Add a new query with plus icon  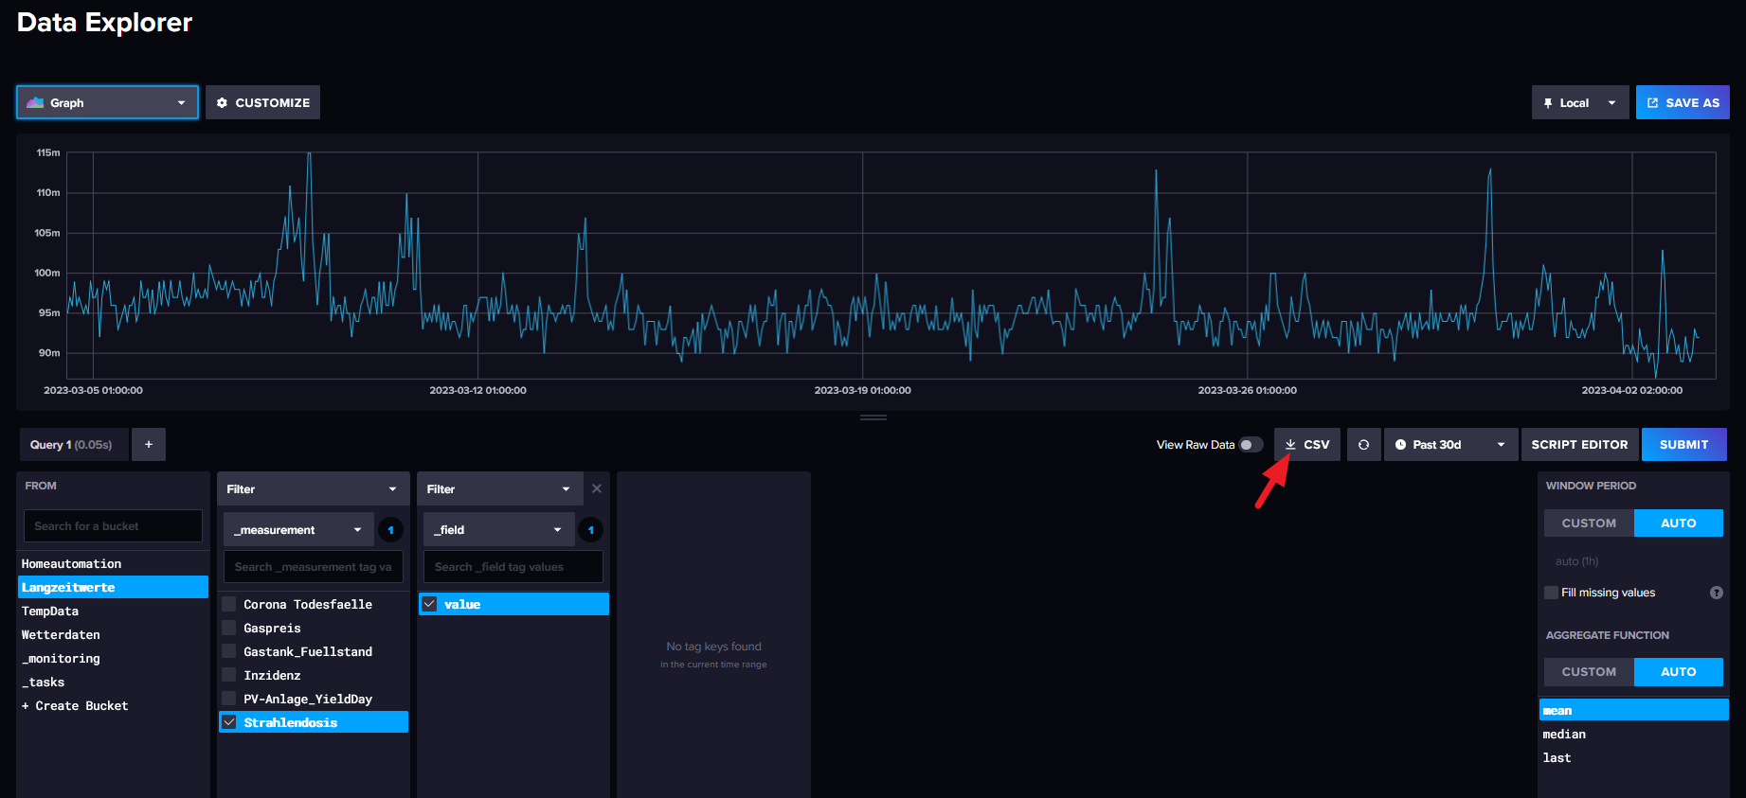149,444
